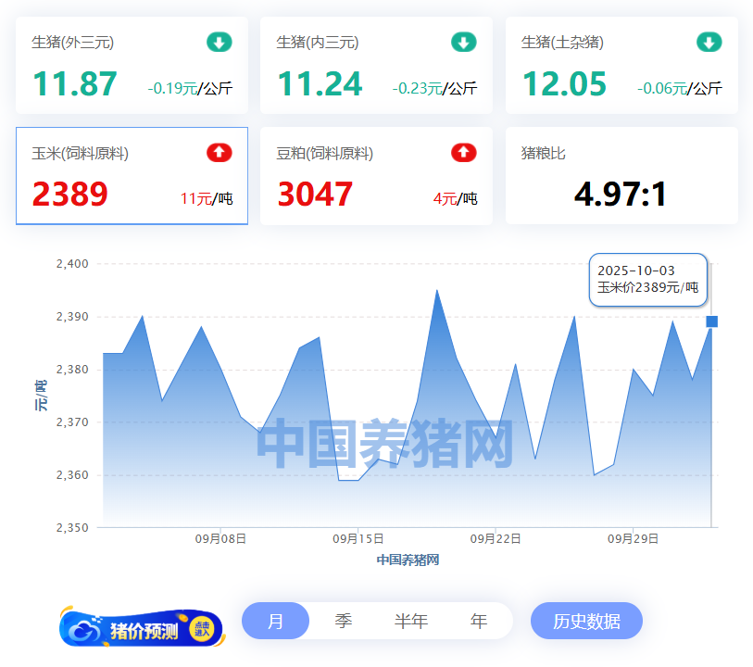Select the 玉米(饲料原料) price card
Viewport: 753px width, 667px height.
132,176
